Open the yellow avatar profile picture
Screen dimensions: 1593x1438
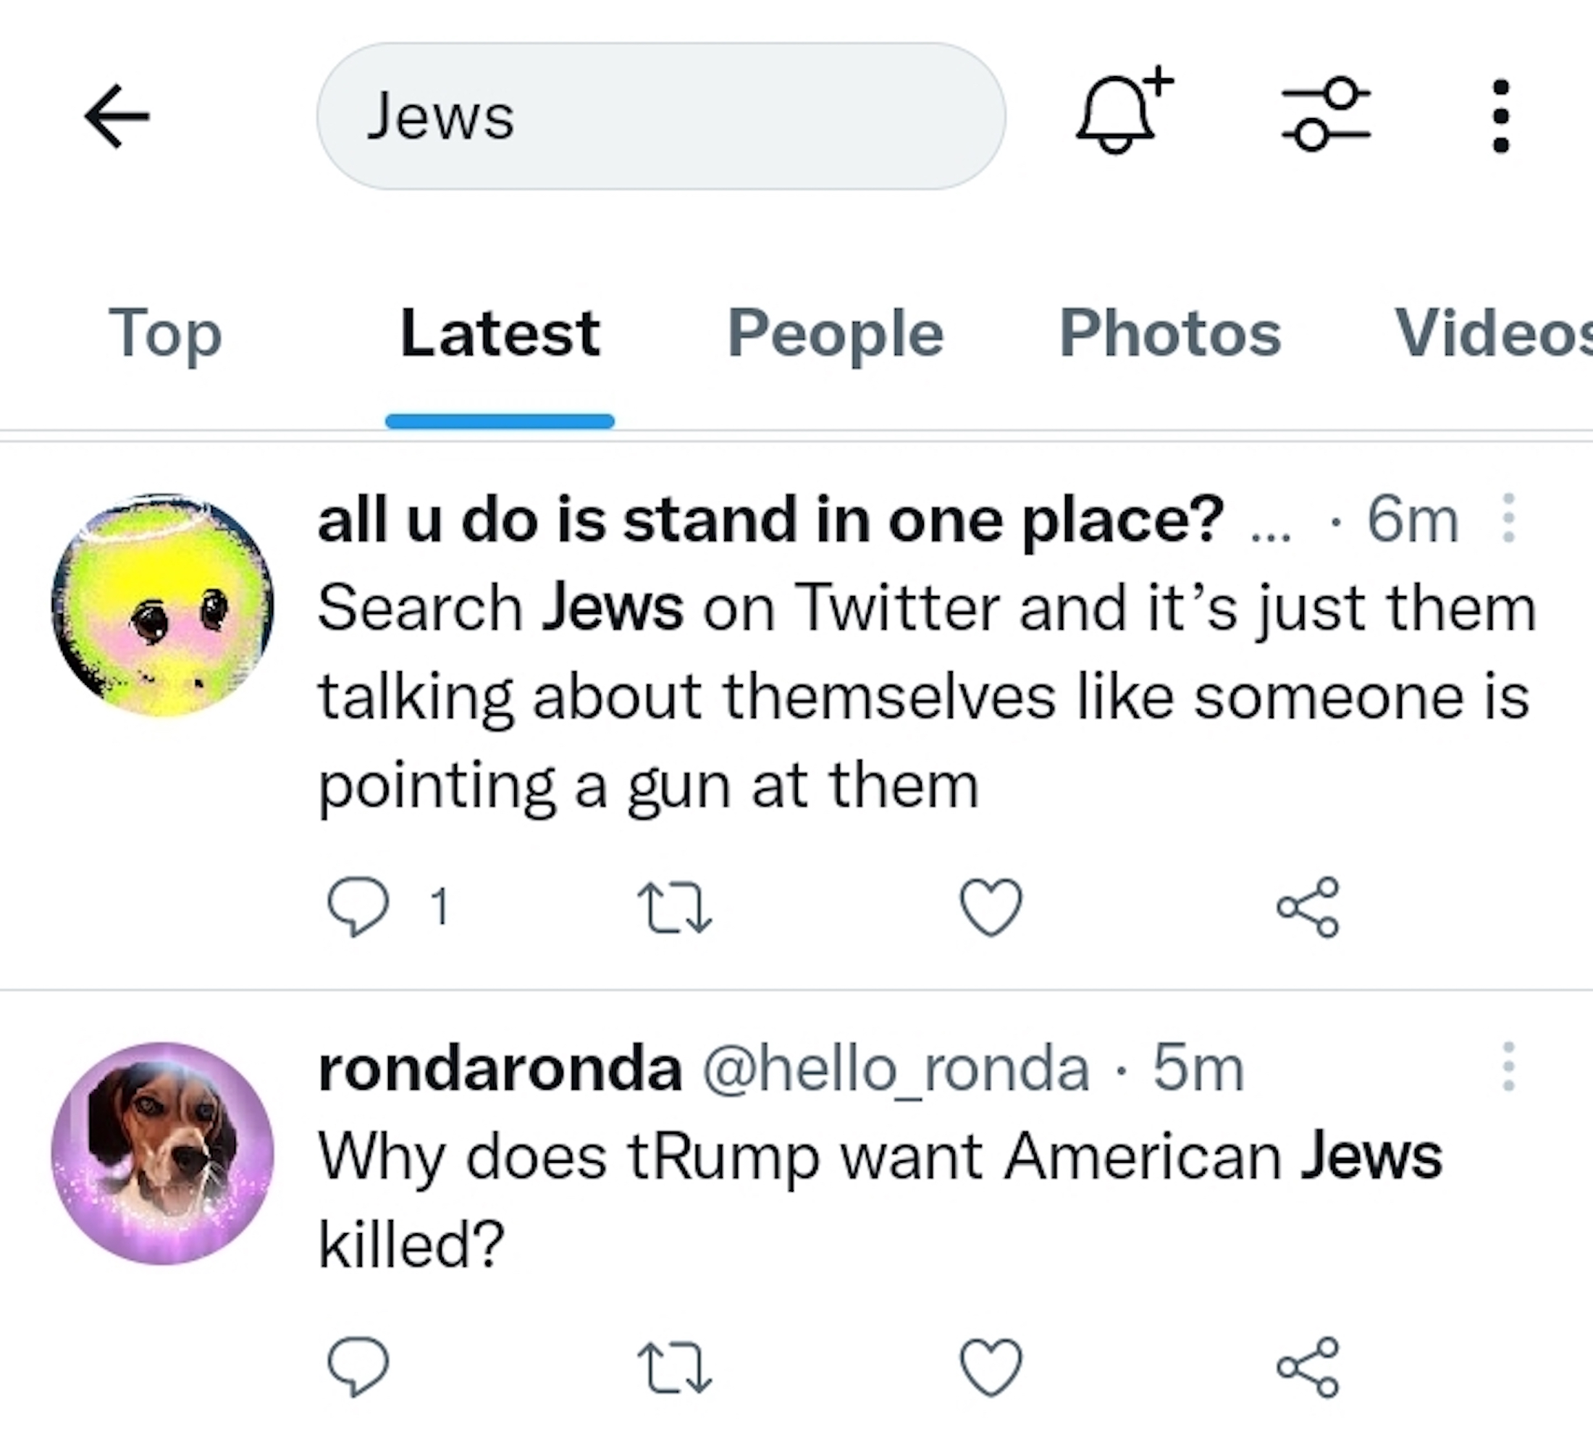[x=163, y=605]
